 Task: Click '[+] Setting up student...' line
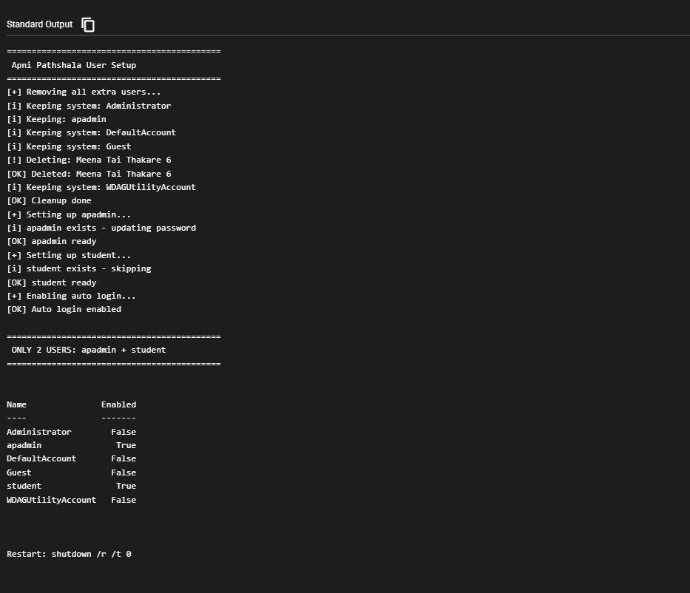(69, 255)
